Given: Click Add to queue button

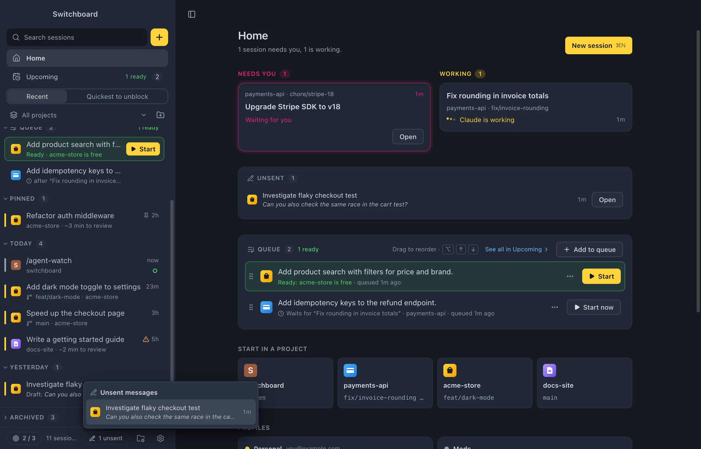Looking at the screenshot, I should point(589,249).
